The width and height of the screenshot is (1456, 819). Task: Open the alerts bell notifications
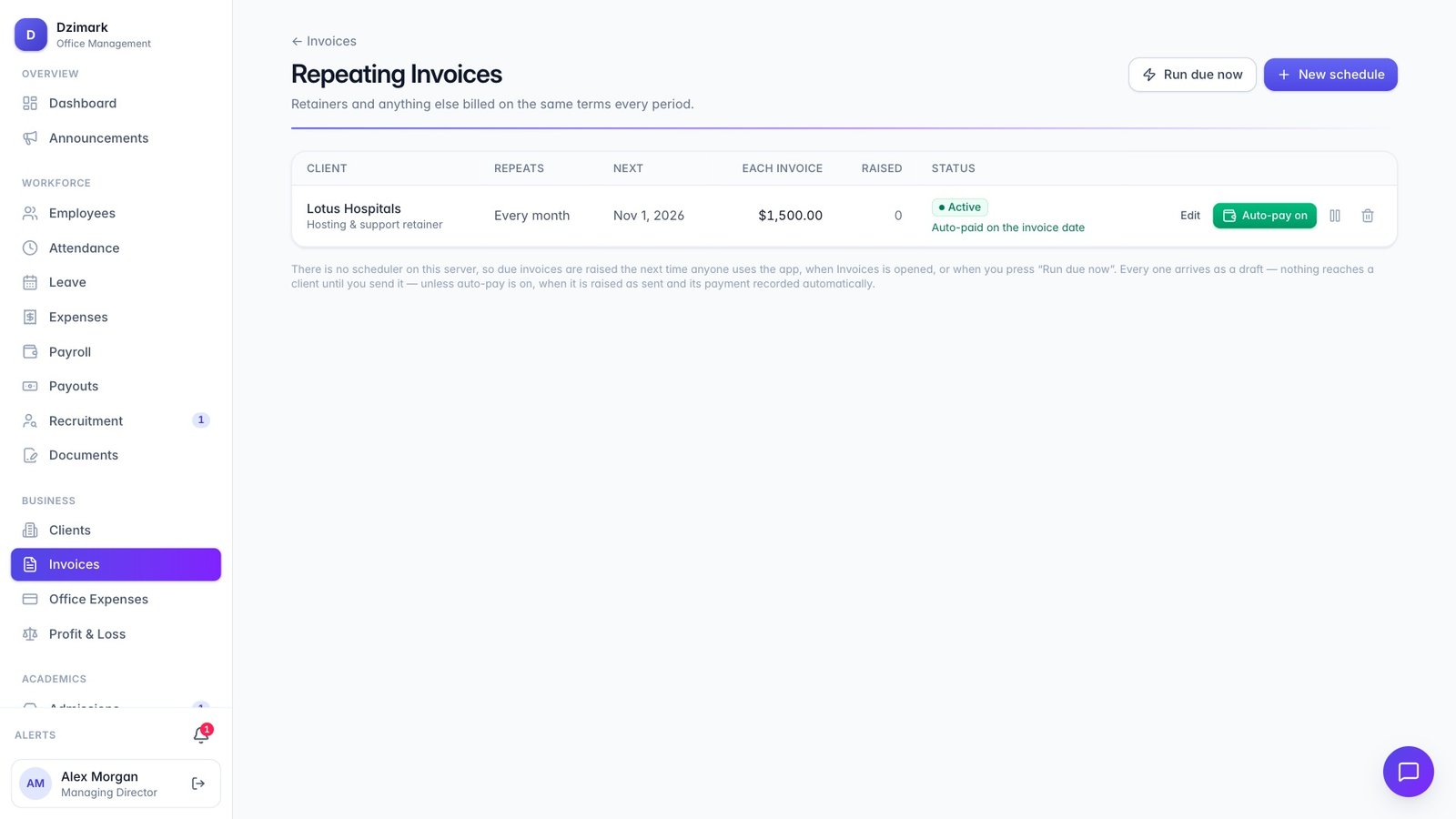(x=201, y=734)
